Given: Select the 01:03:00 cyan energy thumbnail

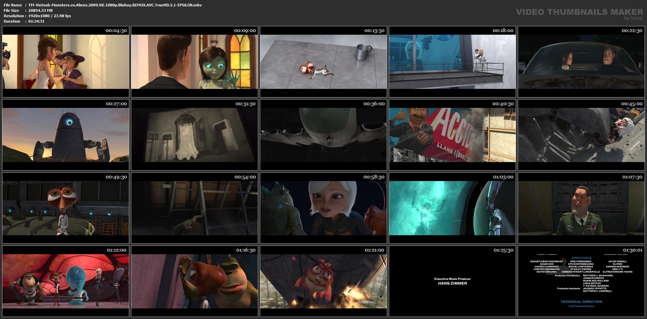Looking at the screenshot, I should click(x=452, y=208).
